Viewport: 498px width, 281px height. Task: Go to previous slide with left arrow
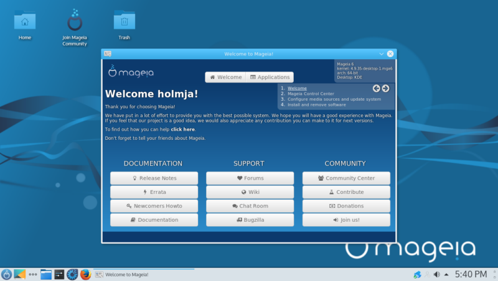pos(377,88)
